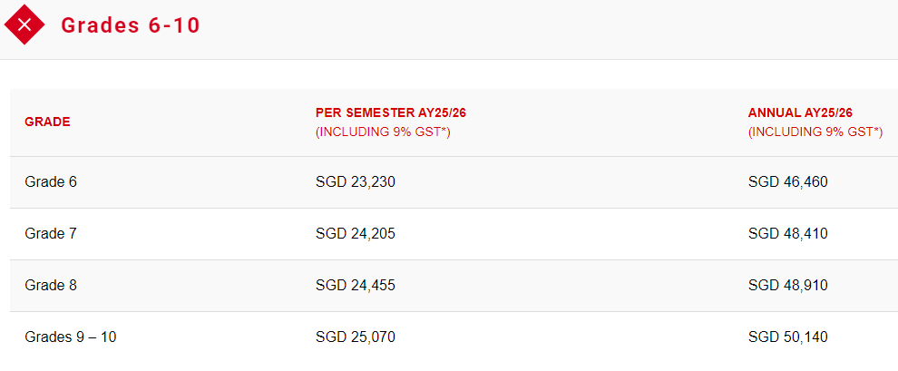Select the Grade 7 row label
This screenshot has height=371, width=898.
[x=51, y=234]
